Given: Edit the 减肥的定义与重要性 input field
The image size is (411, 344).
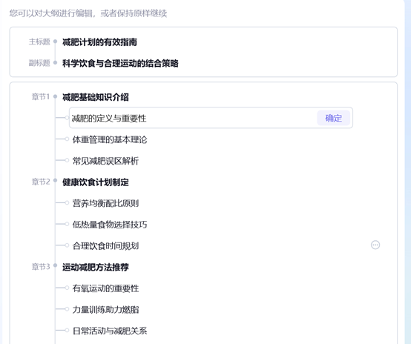Looking at the screenshot, I should coord(194,118).
